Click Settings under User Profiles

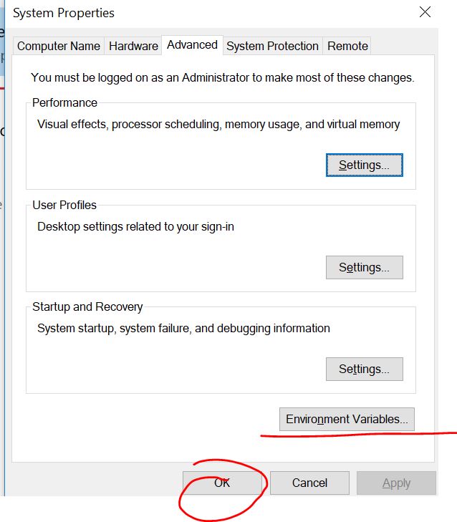(x=364, y=268)
